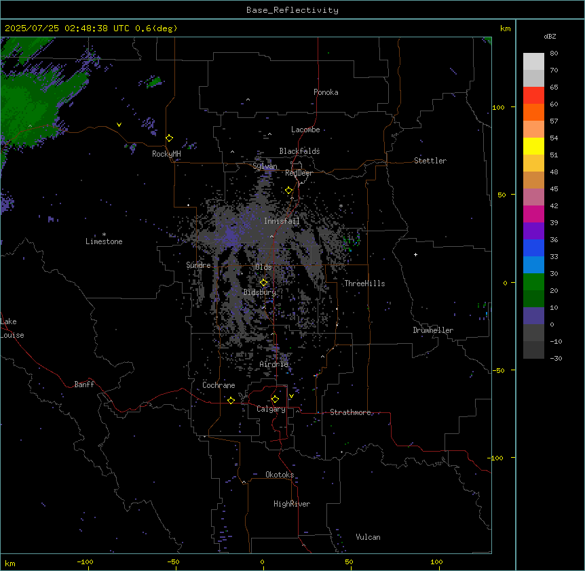This screenshot has width=585, height=571.
Task: Click the HighRiver label
Action: pos(292,504)
